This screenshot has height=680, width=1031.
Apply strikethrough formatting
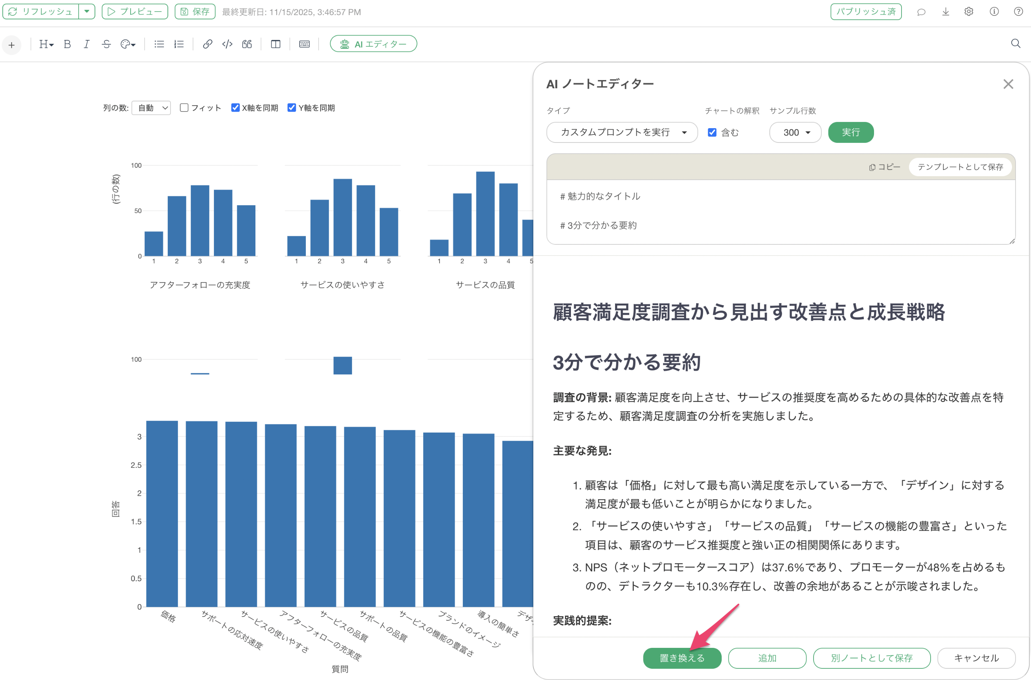106,44
